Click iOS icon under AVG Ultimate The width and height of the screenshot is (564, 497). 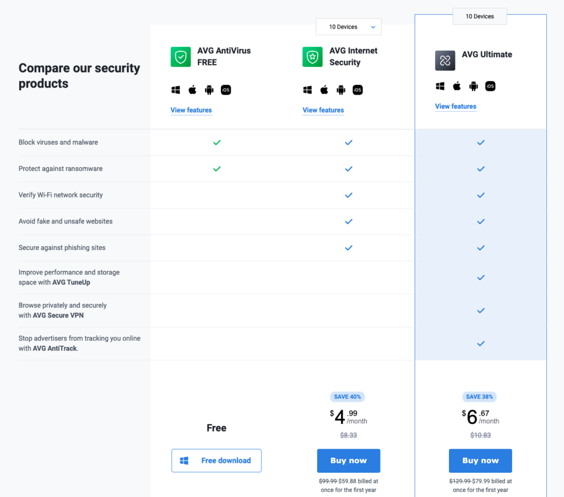[490, 86]
